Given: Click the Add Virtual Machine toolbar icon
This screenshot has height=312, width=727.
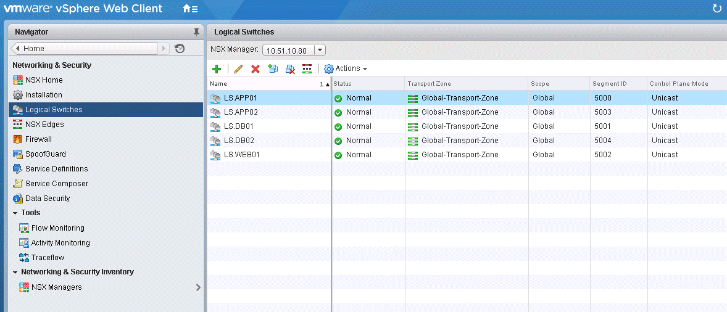Looking at the screenshot, I should [273, 69].
